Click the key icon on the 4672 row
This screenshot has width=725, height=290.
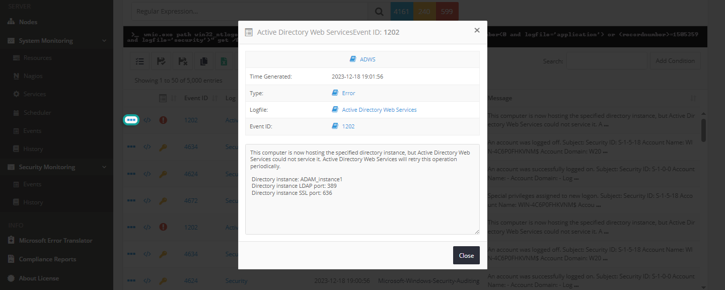(163, 200)
